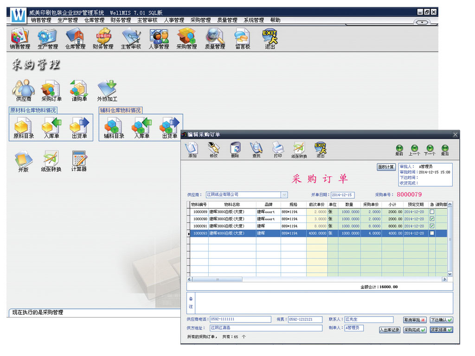
Task: Open the 生产管理 menu in the menu bar
Action: click(x=68, y=20)
